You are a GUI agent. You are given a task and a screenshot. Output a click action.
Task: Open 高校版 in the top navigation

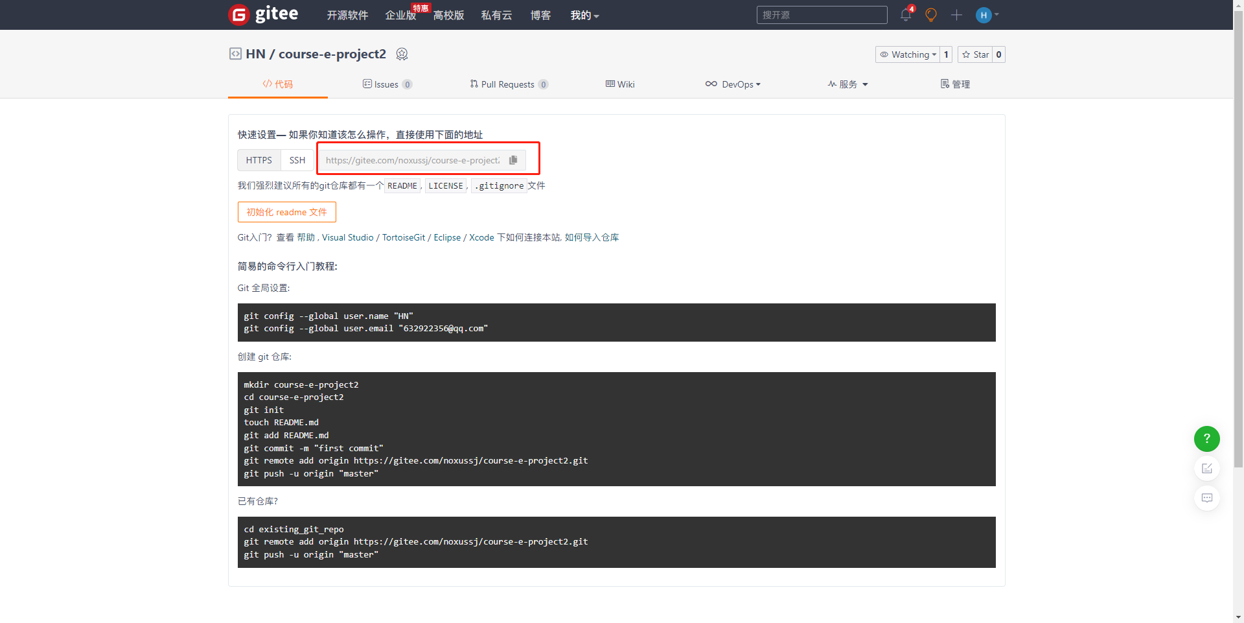click(448, 15)
